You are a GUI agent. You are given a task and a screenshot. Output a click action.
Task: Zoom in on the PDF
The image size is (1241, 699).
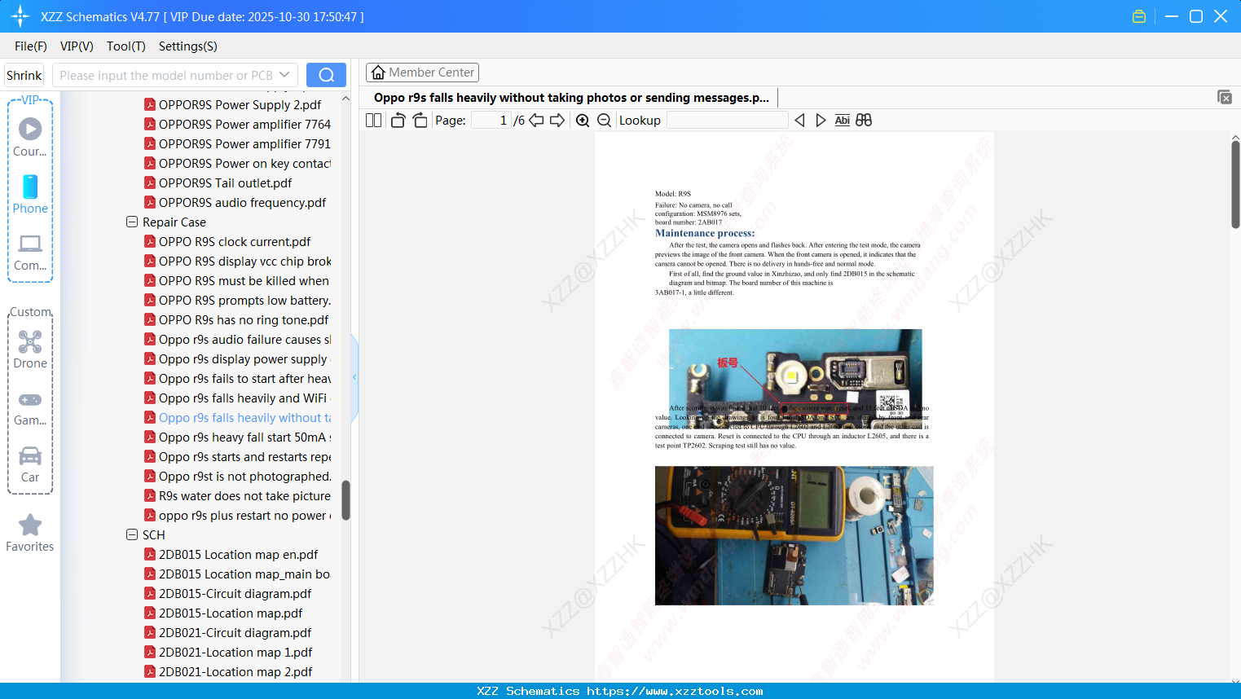tap(583, 121)
